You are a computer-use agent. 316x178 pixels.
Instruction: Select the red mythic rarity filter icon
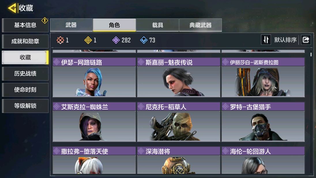[60, 40]
